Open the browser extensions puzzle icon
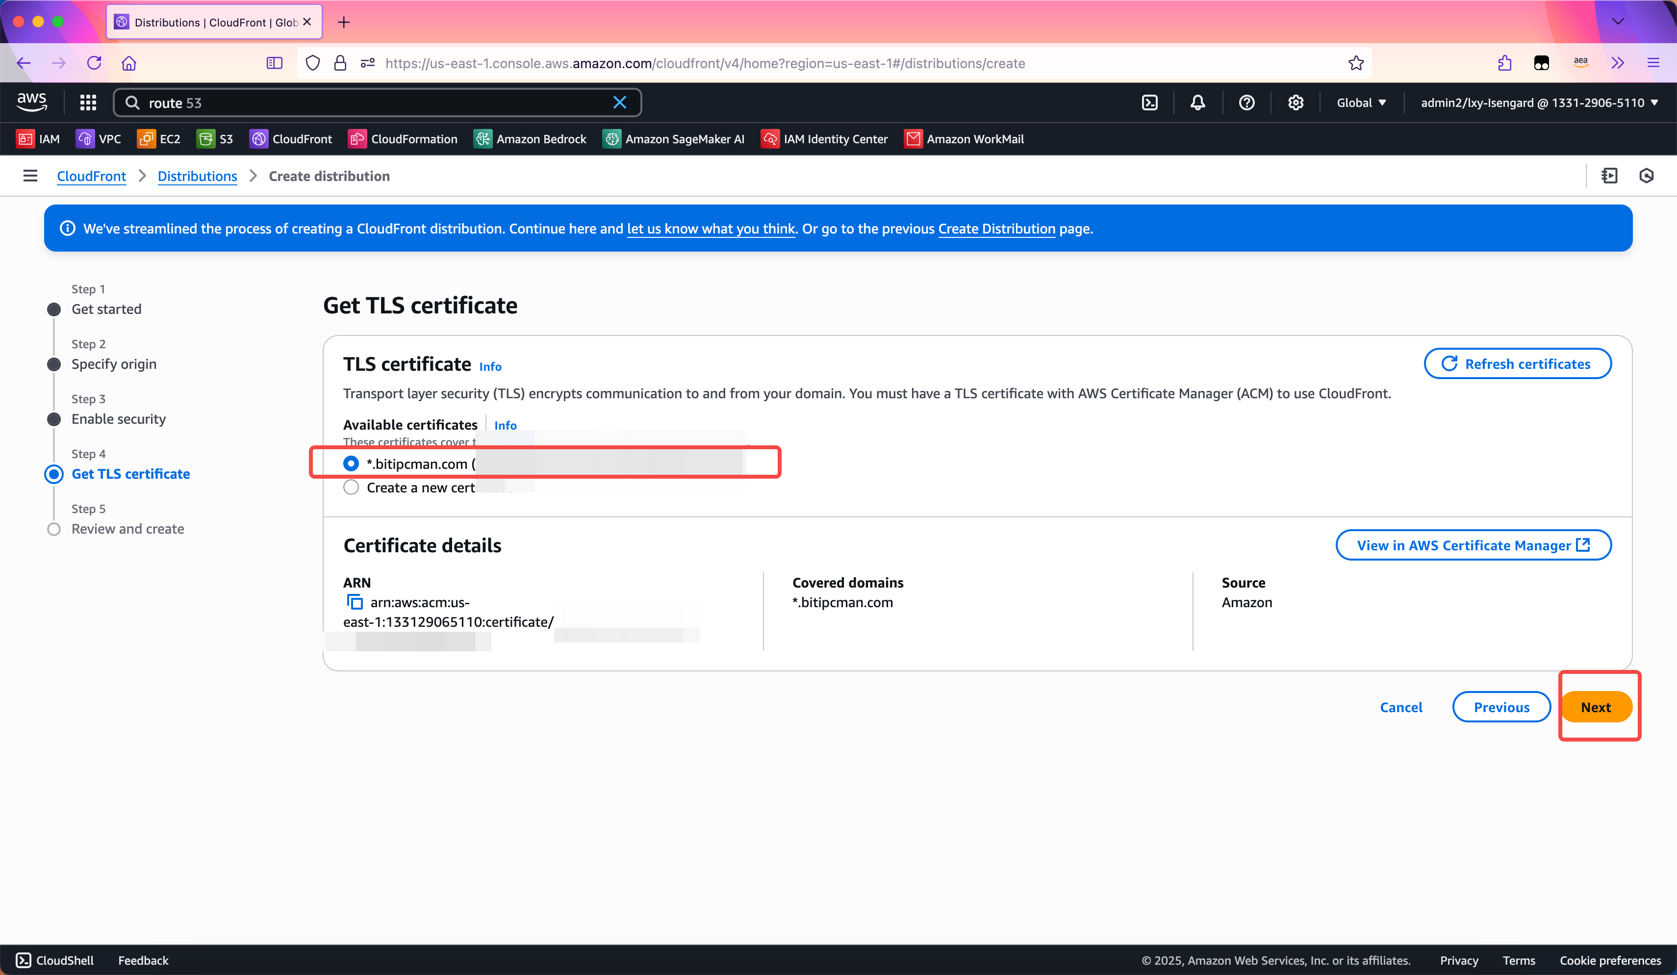1677x975 pixels. pyautogui.click(x=1504, y=63)
